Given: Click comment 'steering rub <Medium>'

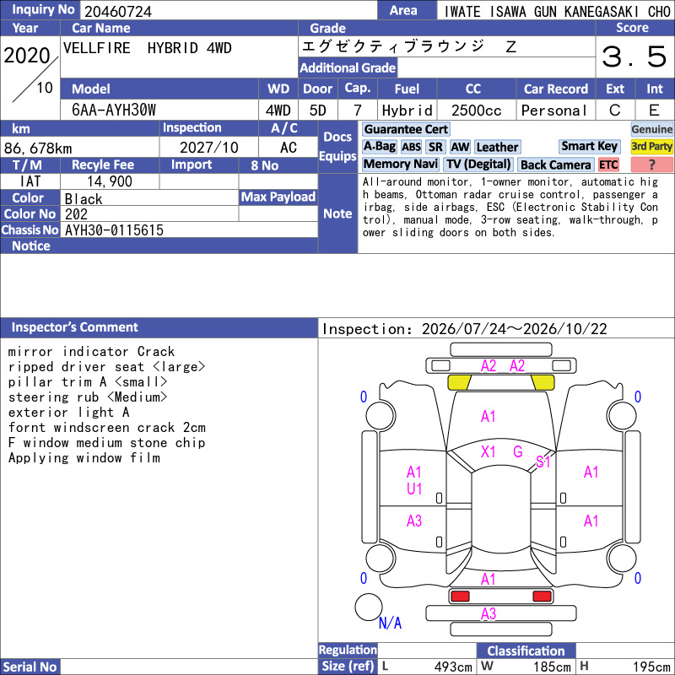Looking at the screenshot, I should click(88, 397).
